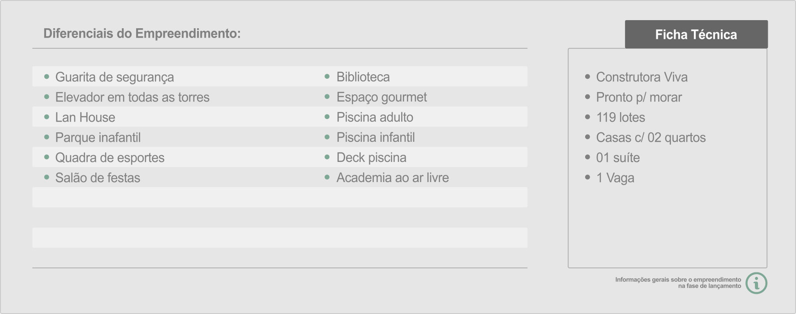Viewport: 796px width, 314px height.
Task: Select the Parque inafantil item
Action: click(98, 137)
